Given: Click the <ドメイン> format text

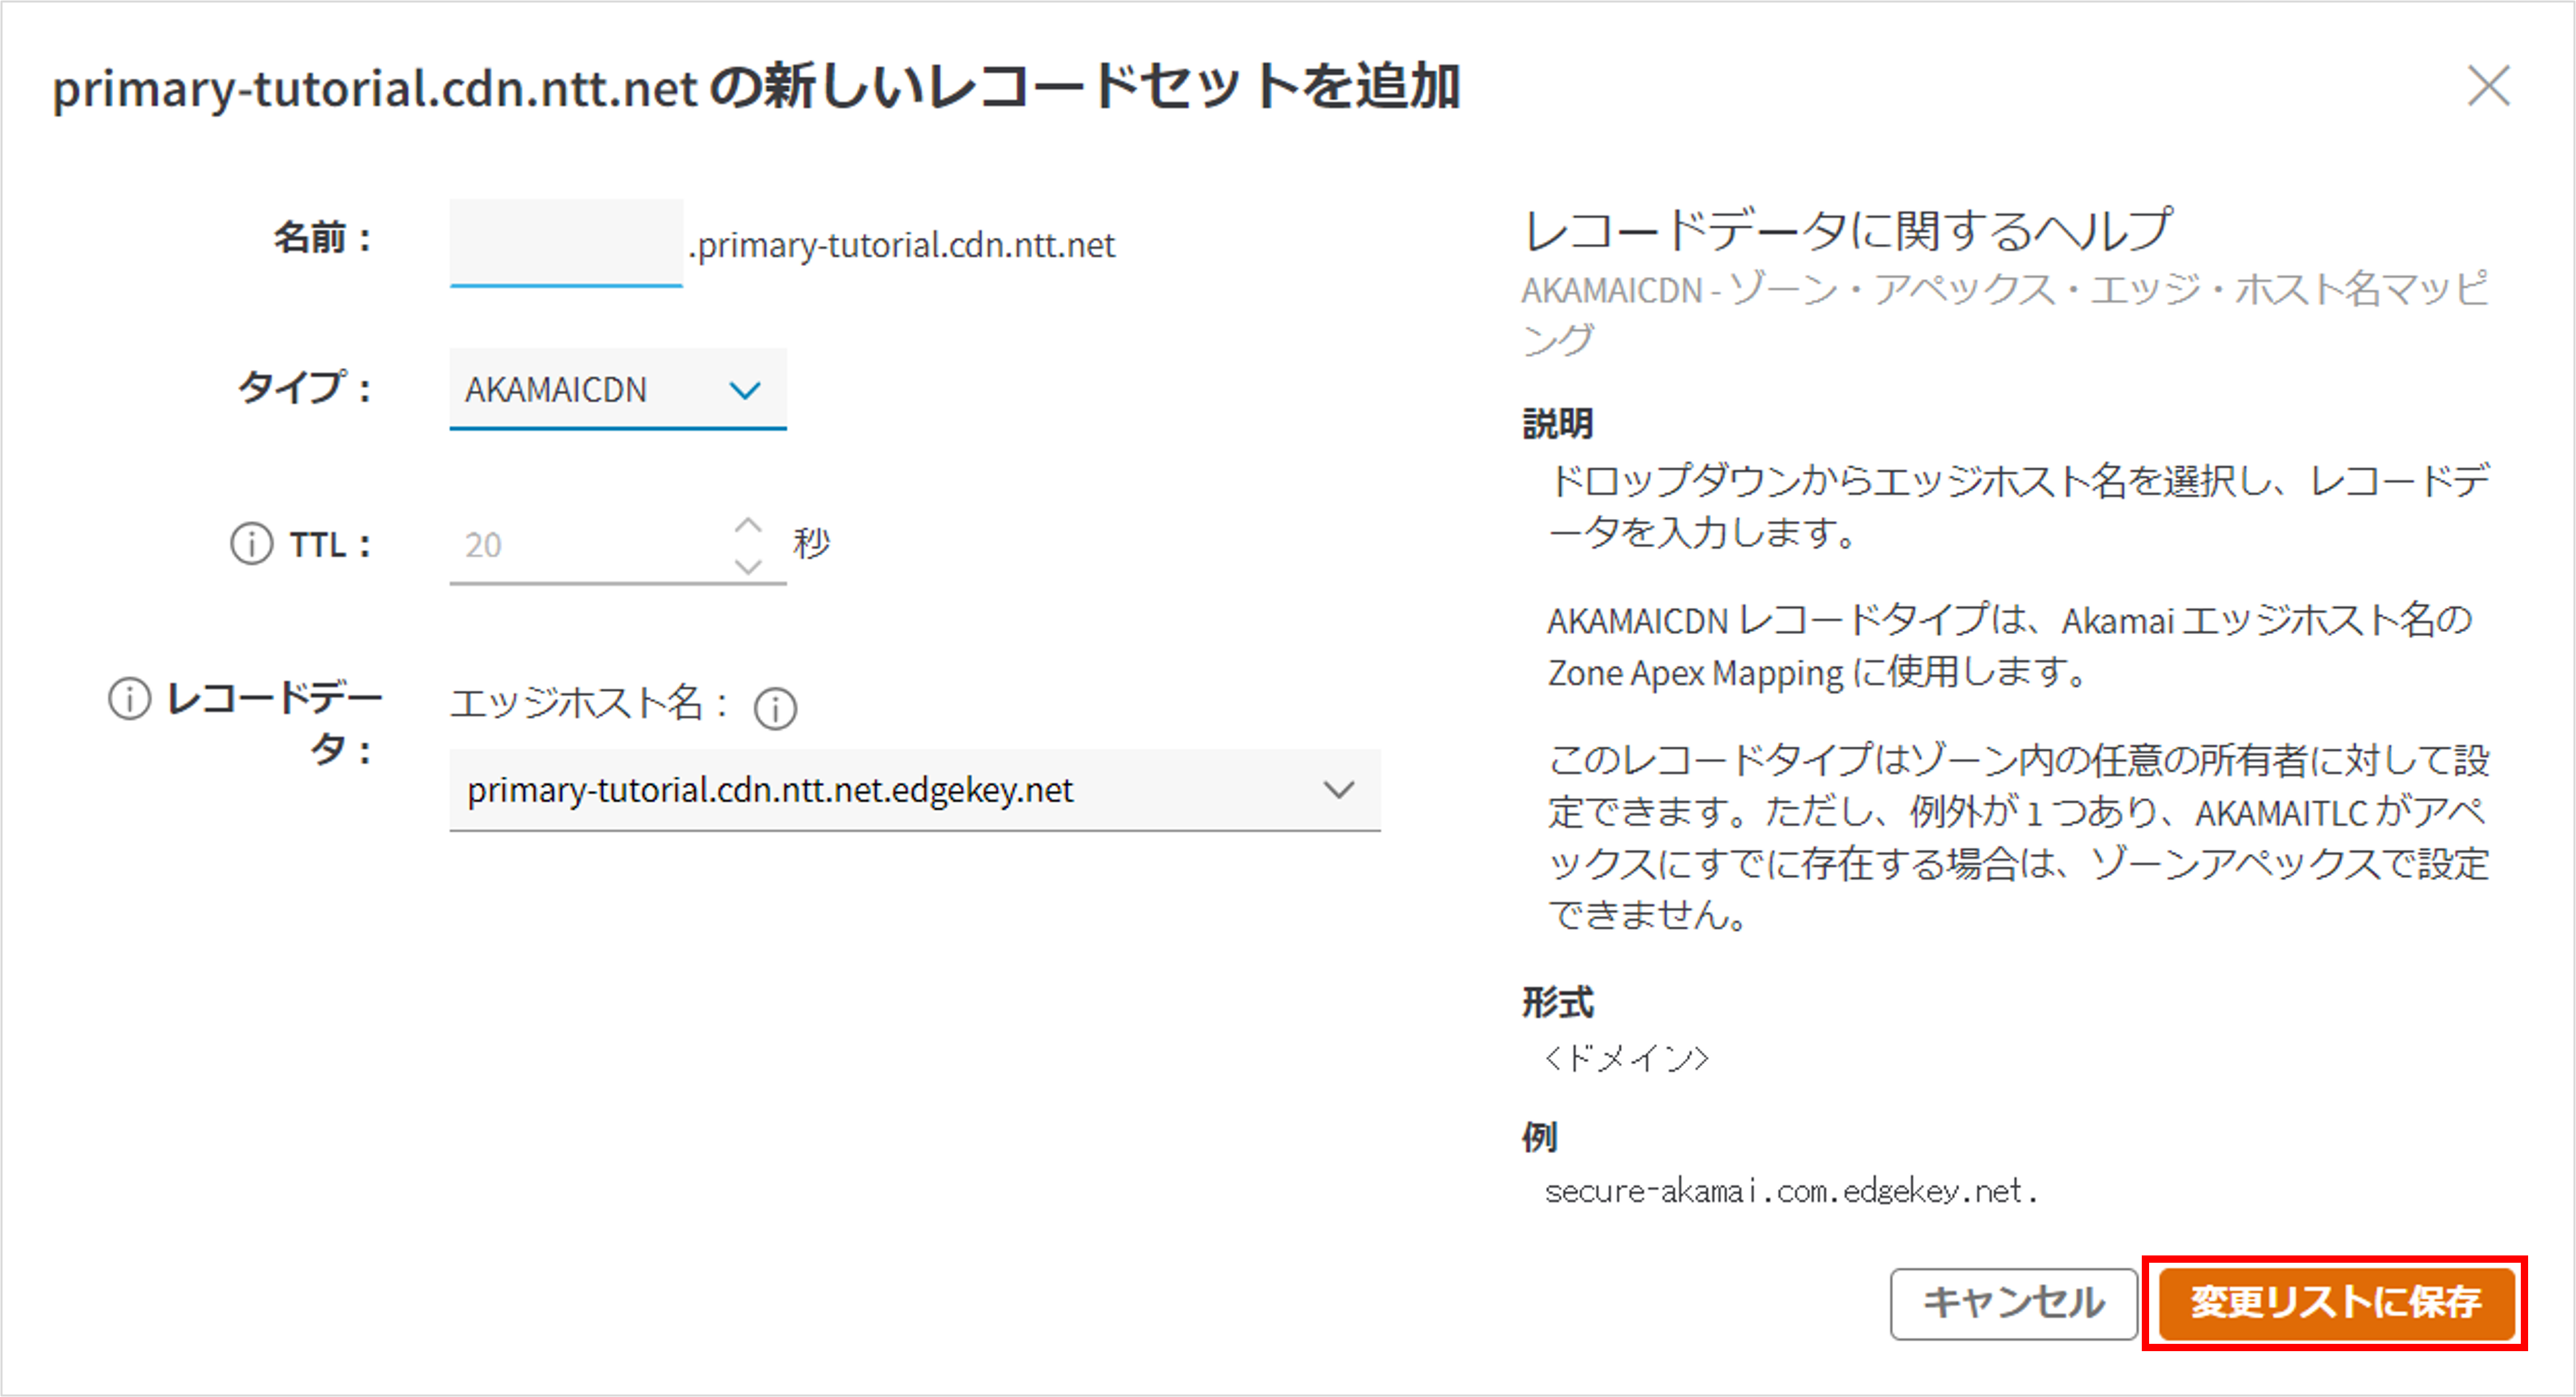Looking at the screenshot, I should pos(1627,1057).
